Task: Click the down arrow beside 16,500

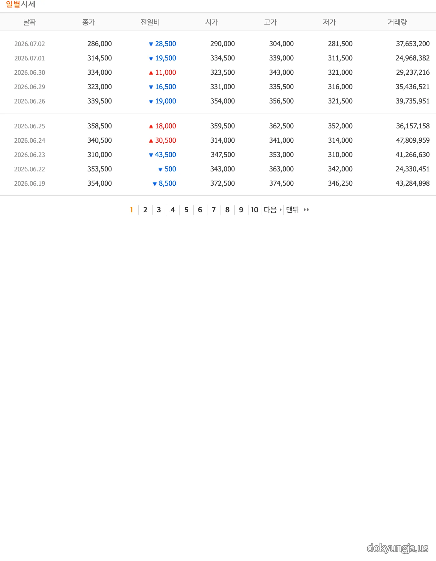Action: coord(151,87)
